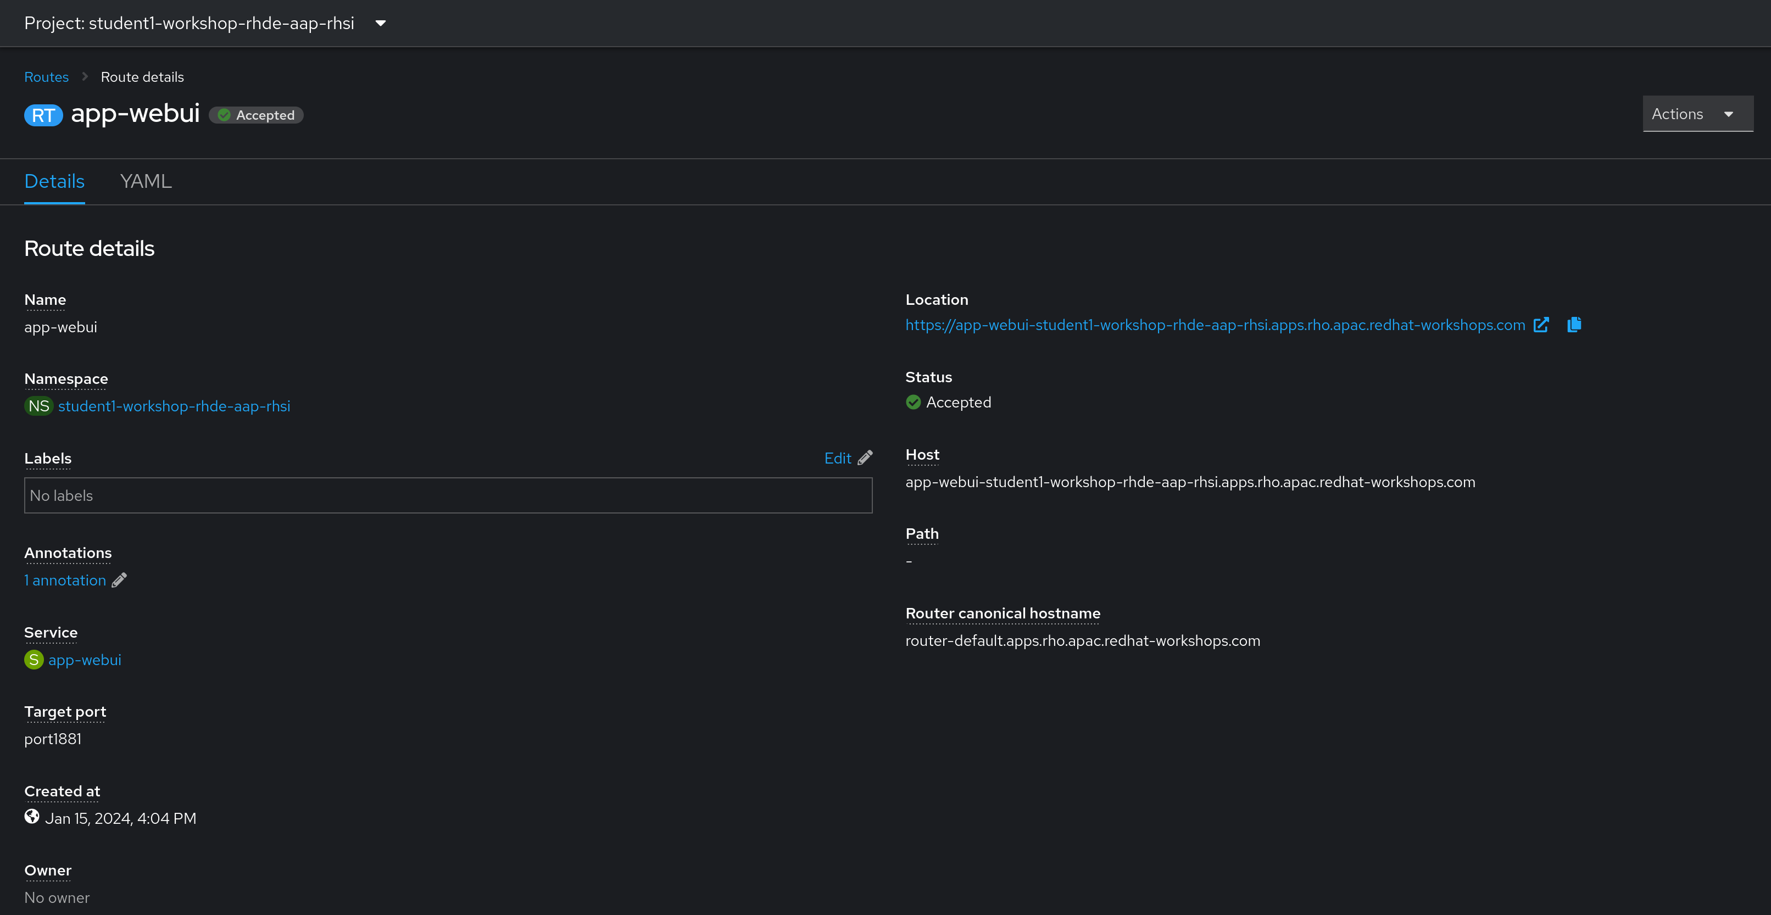Click the pencil icon next to 1 annotation

(x=119, y=580)
